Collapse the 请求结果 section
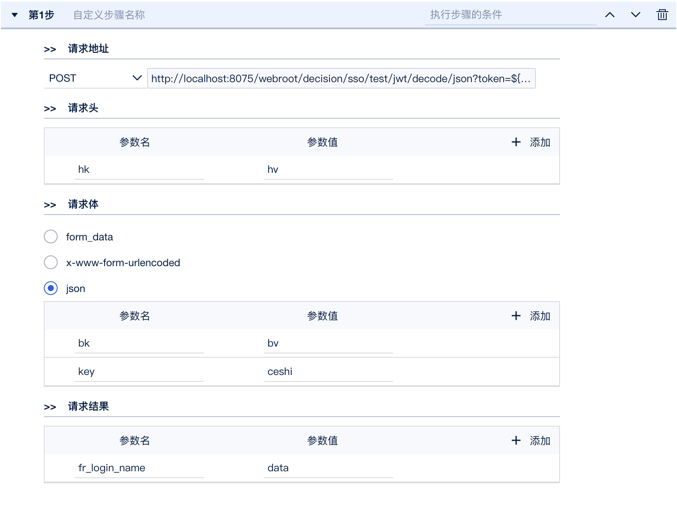 tap(50, 407)
